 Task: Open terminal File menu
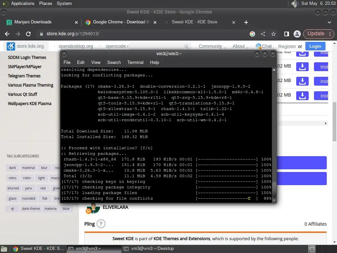pos(67,62)
